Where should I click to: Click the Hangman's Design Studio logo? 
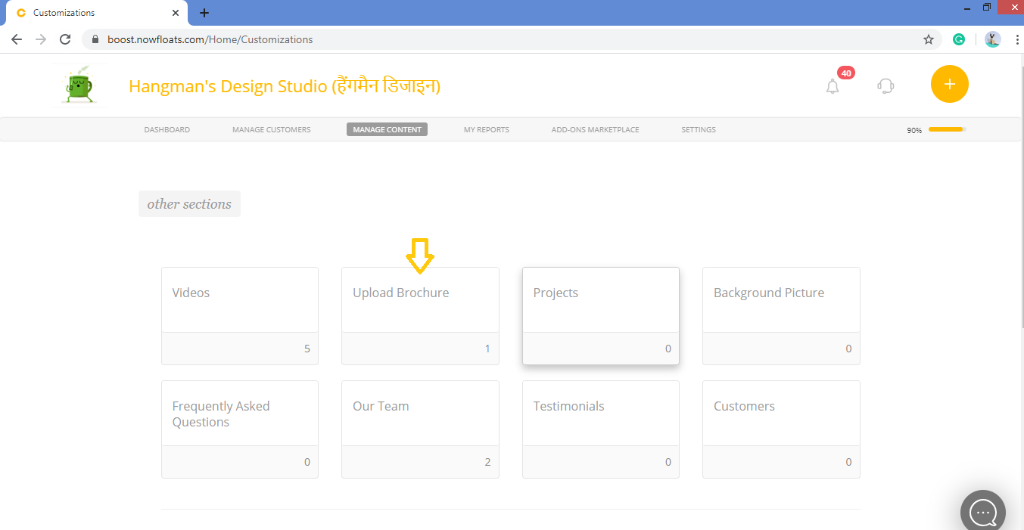pos(79,85)
